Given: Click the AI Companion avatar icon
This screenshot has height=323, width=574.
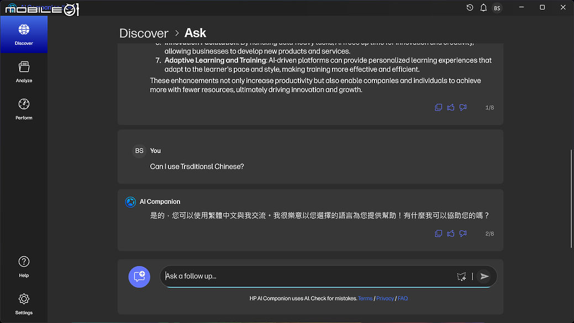Looking at the screenshot, I should 130,202.
